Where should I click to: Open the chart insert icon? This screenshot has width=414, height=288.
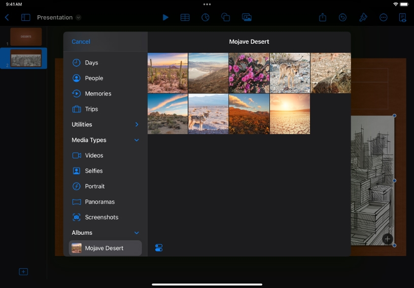point(205,17)
